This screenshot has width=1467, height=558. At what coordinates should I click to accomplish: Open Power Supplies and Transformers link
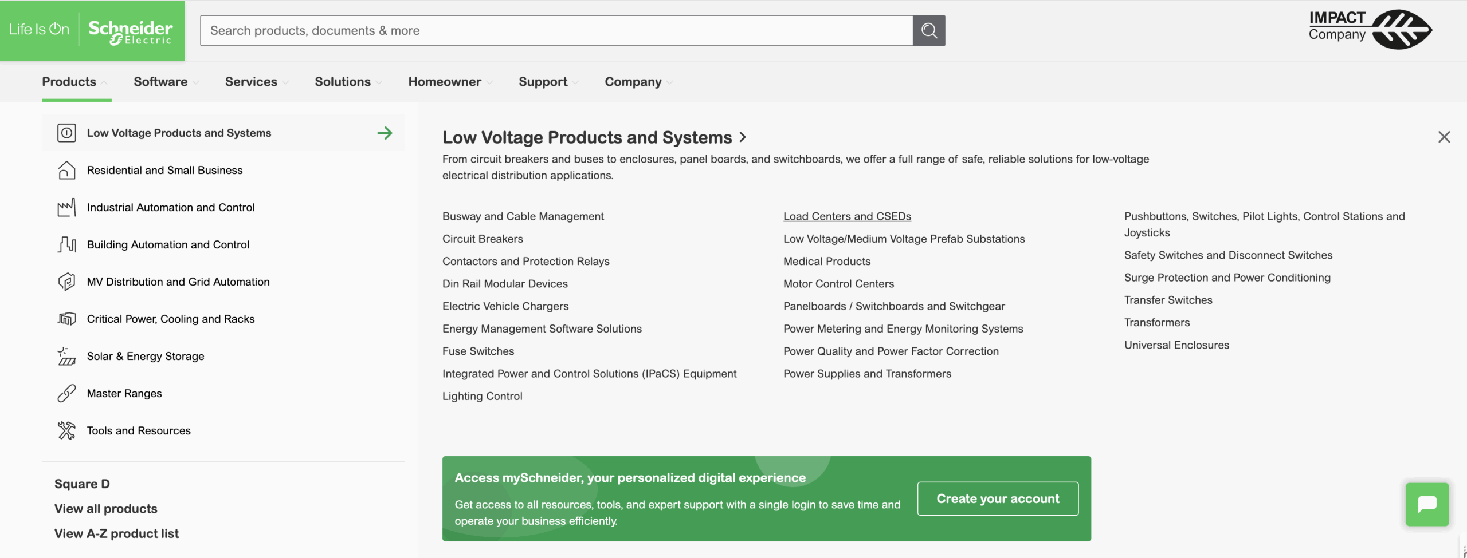[x=867, y=373]
